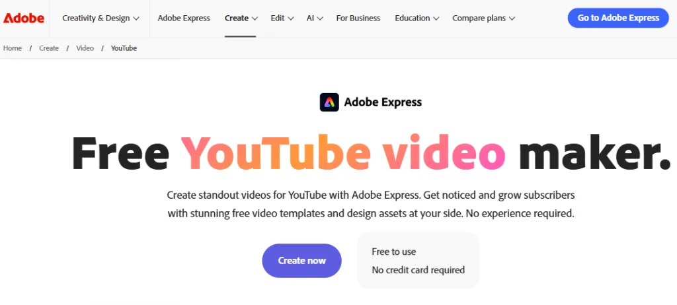Click the YouTube breadcrumb item
Image resolution: width=677 pixels, height=305 pixels.
(124, 48)
